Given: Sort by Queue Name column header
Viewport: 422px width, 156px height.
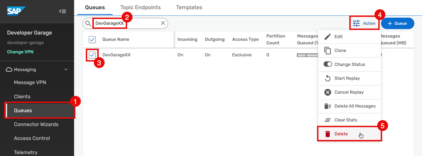Looking at the screenshot, I should (116, 39).
